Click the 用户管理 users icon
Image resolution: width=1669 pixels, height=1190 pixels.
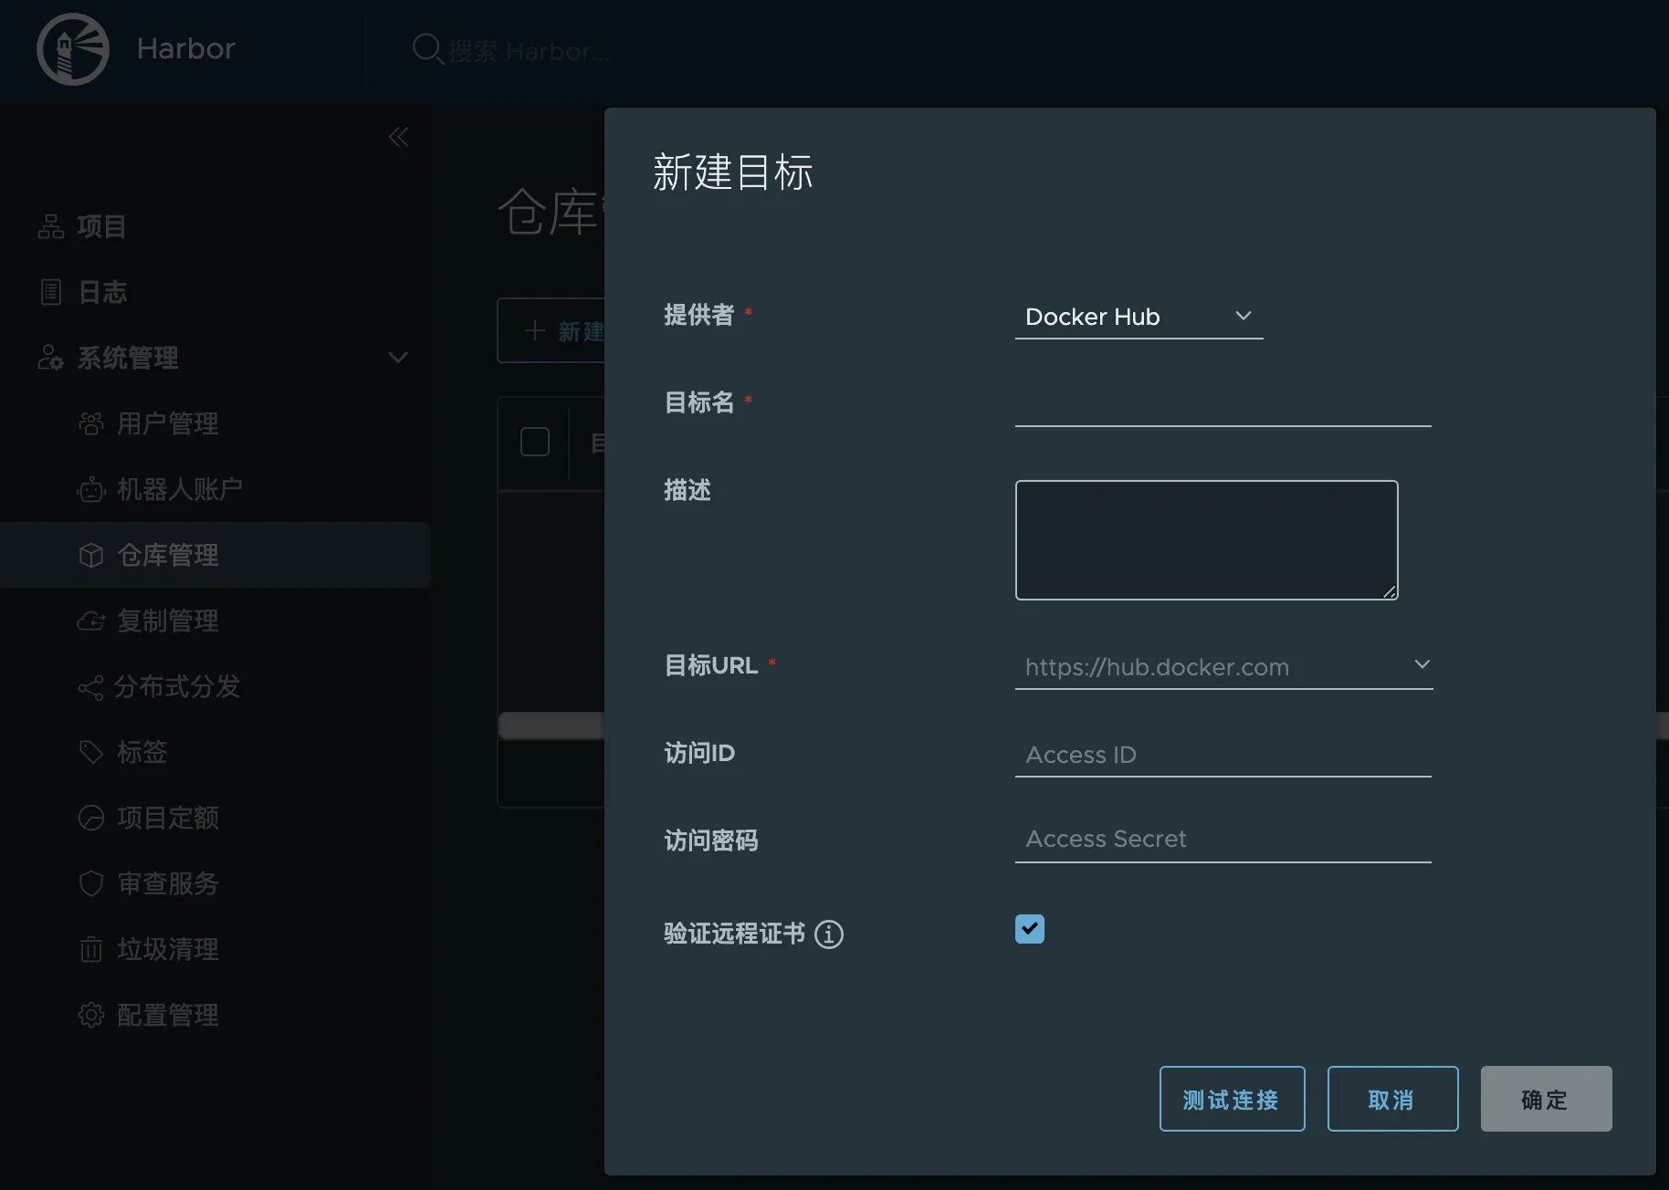[91, 423]
